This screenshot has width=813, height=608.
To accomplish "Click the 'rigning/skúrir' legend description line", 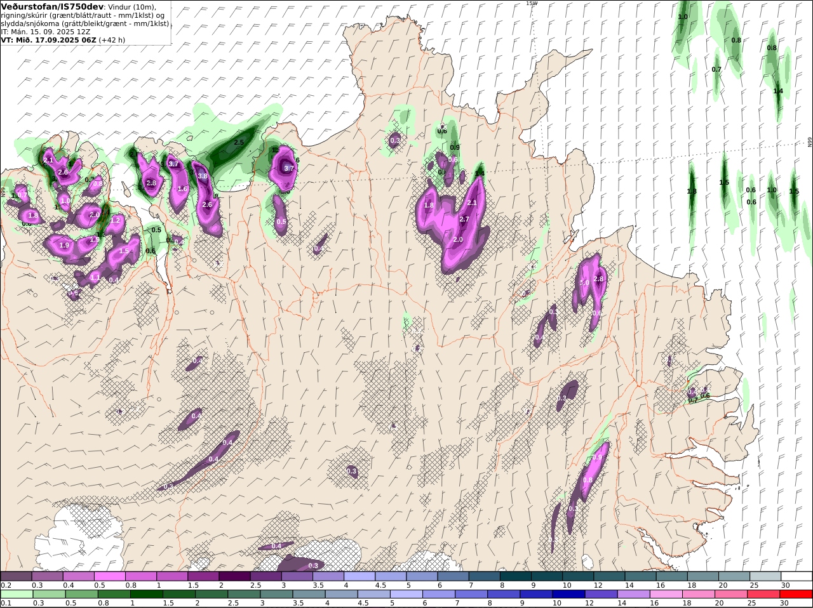I will pyautogui.click(x=83, y=15).
